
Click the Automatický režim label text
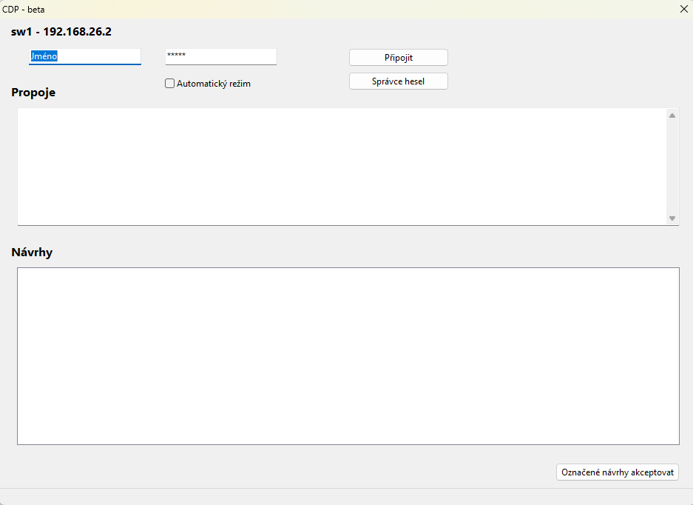pos(213,84)
